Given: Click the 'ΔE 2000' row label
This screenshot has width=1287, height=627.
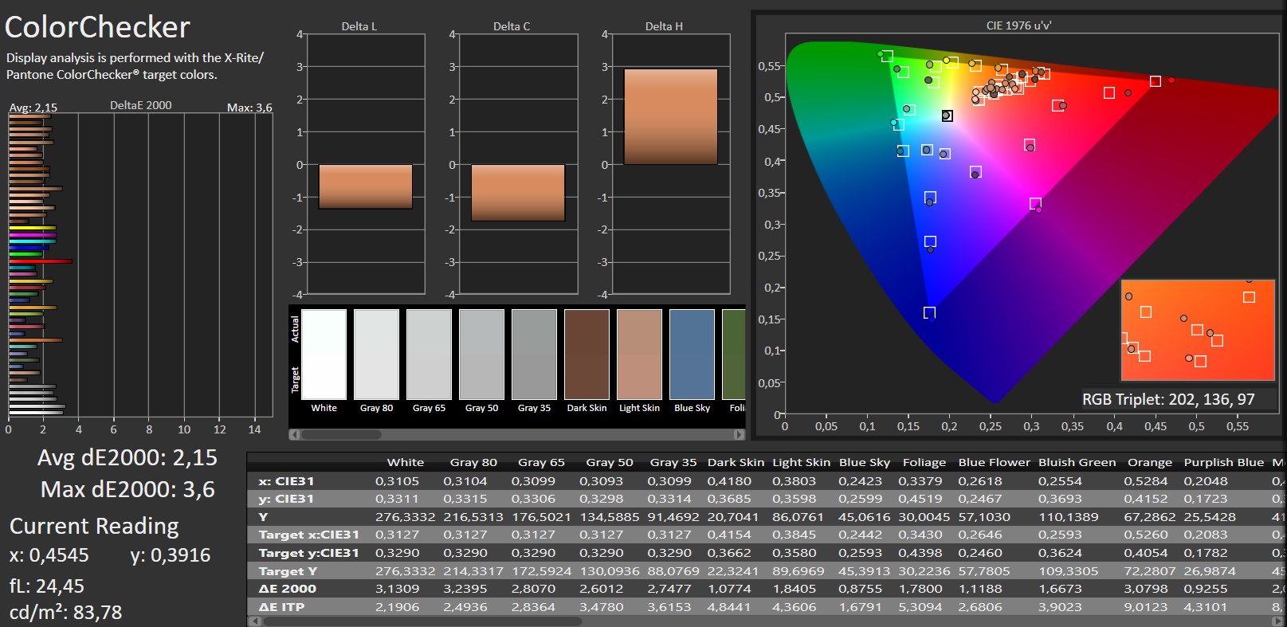Looking at the screenshot, I should point(288,589).
